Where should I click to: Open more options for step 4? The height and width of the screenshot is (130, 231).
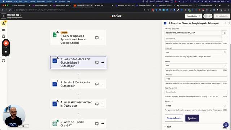tap(103, 104)
